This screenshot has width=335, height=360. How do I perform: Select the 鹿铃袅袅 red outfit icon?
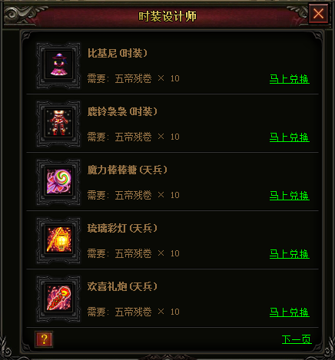click(x=58, y=124)
